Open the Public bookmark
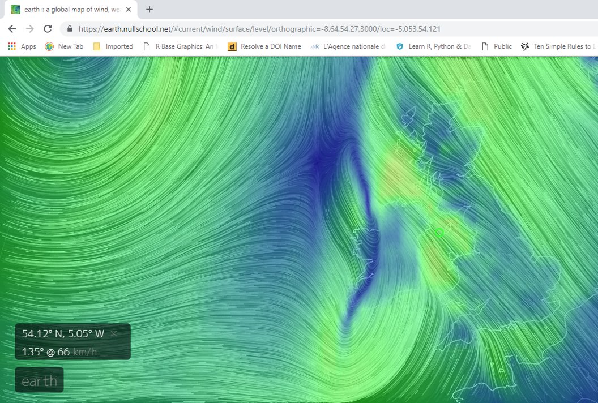The image size is (598, 403). [x=497, y=46]
